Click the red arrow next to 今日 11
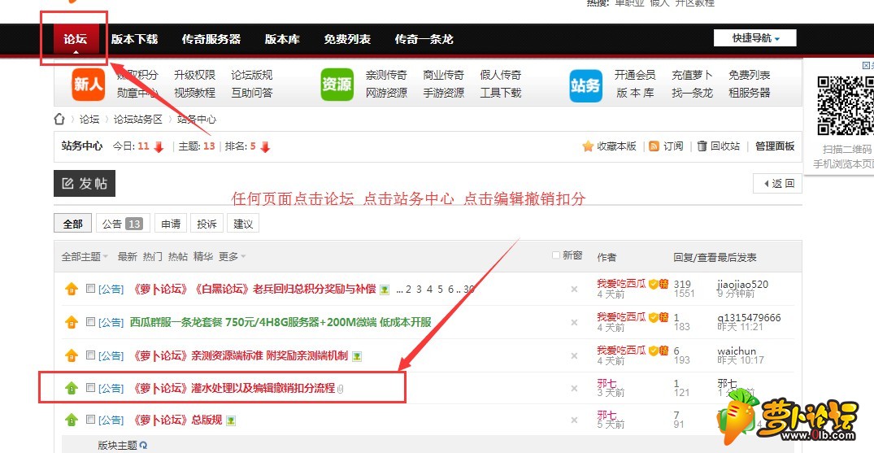 (159, 146)
